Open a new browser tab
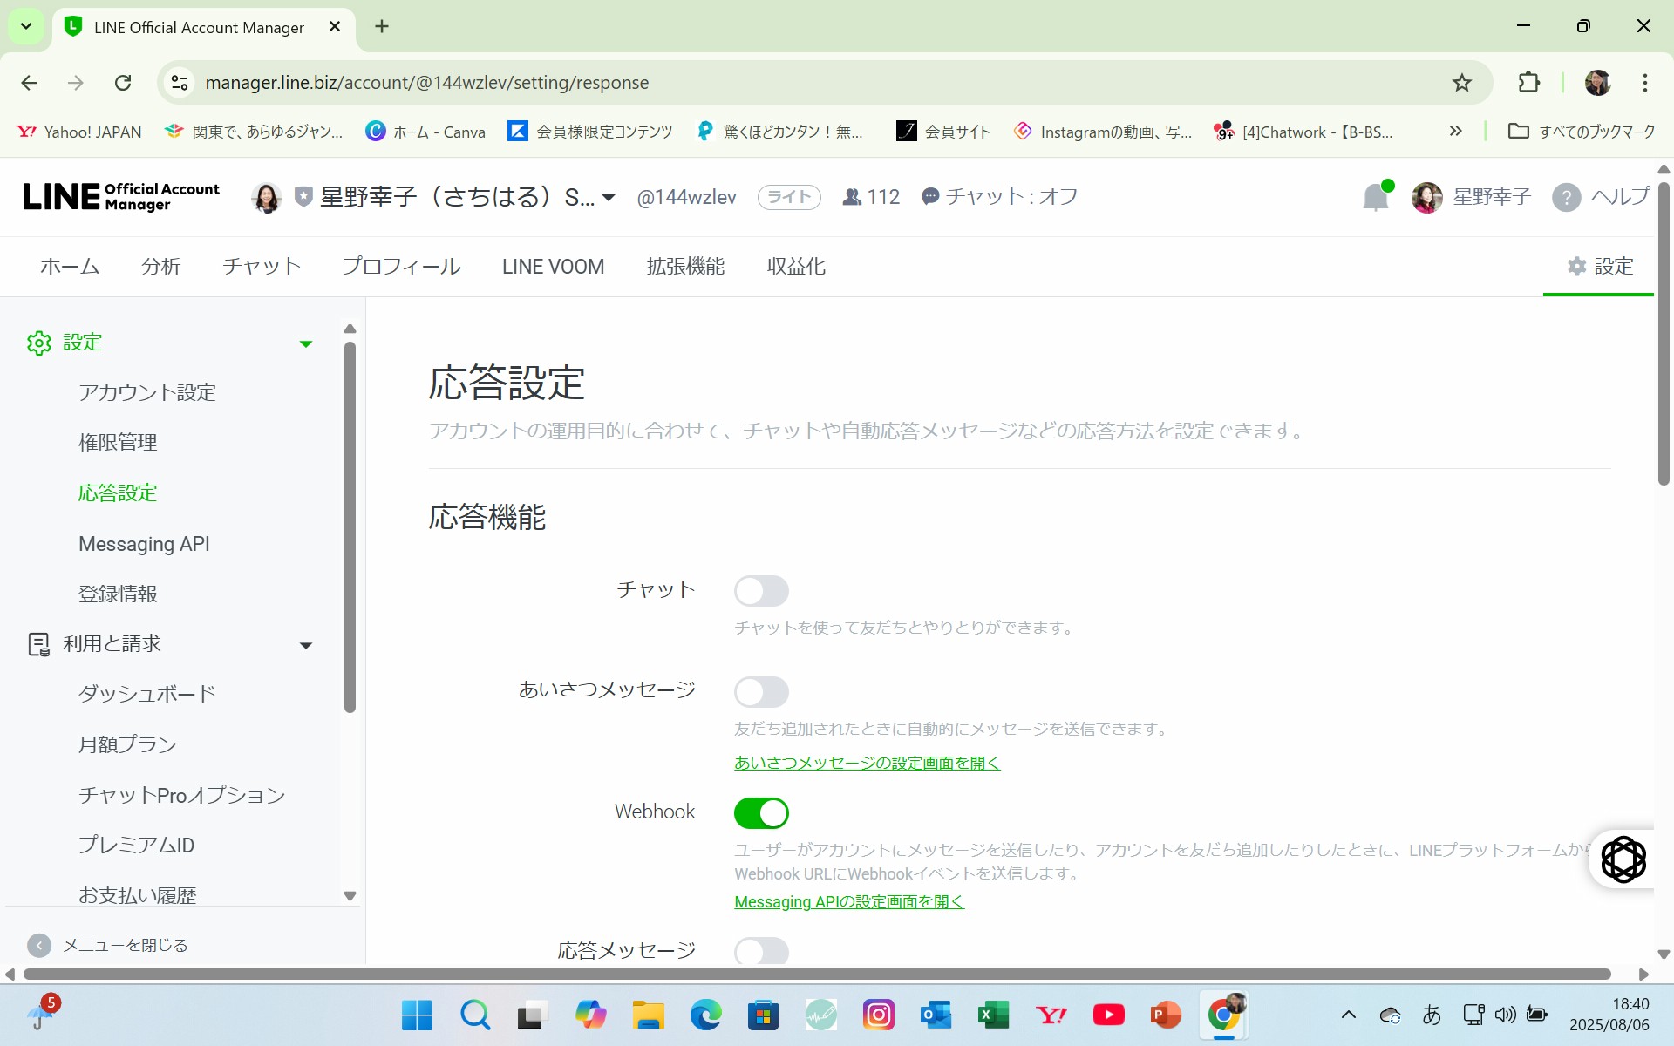Viewport: 1674px width, 1046px height. tap(382, 27)
